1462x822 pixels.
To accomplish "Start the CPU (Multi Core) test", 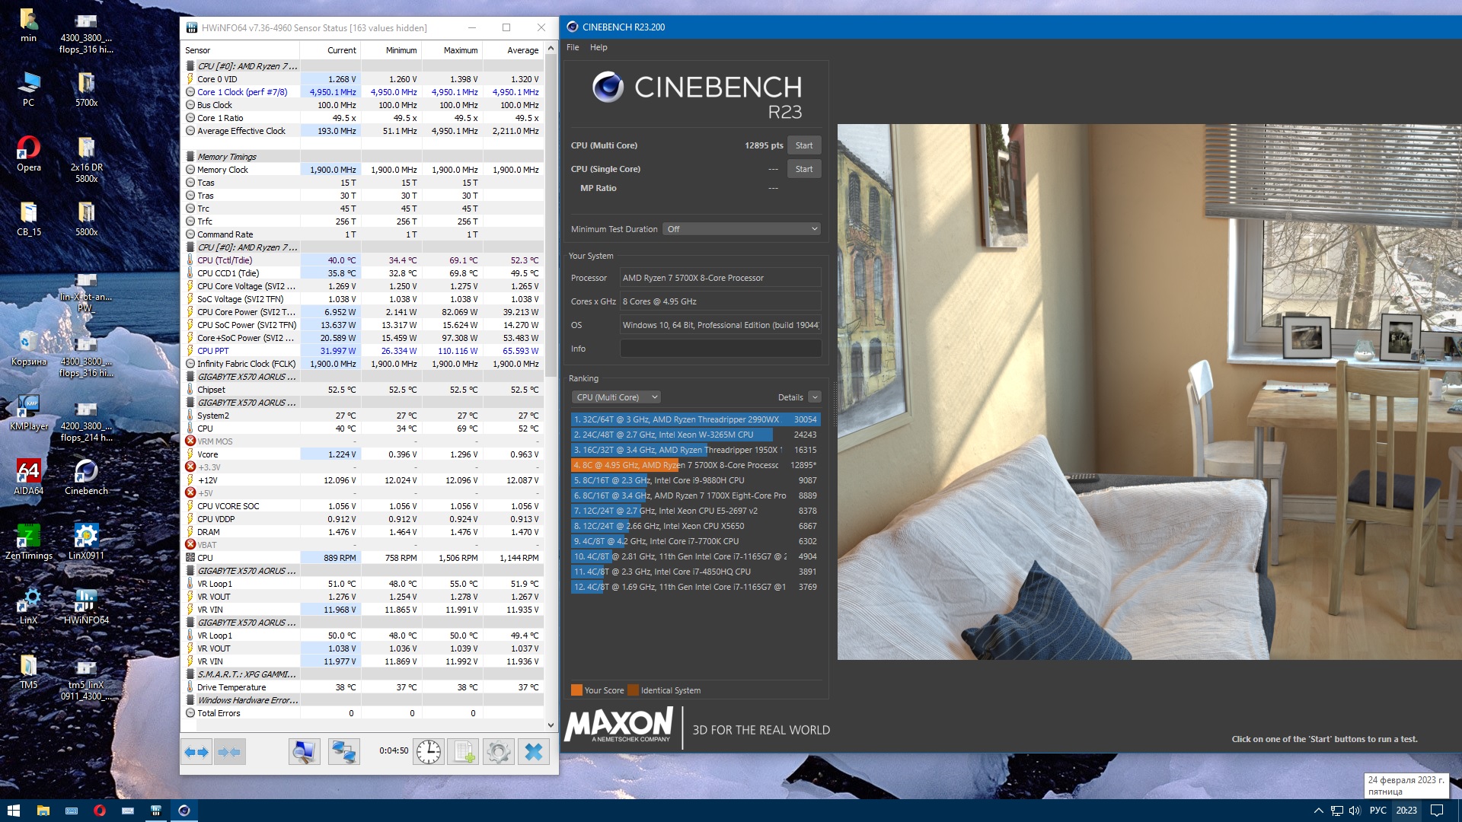I will pos(803,145).
